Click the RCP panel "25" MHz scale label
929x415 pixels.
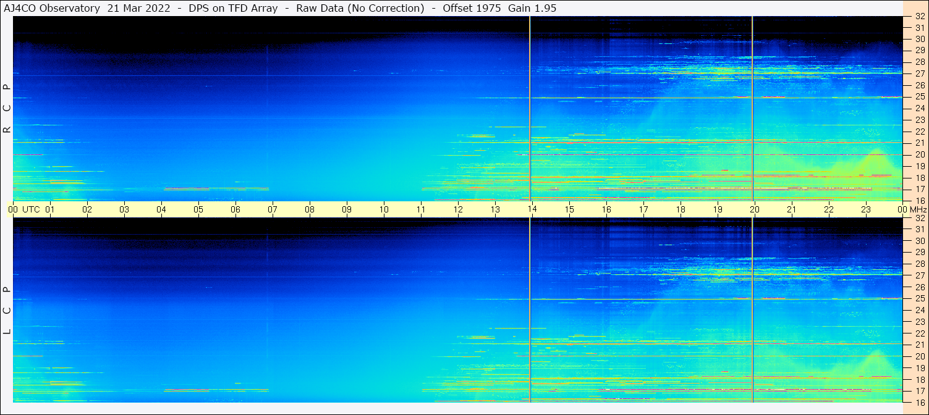pyautogui.click(x=920, y=96)
